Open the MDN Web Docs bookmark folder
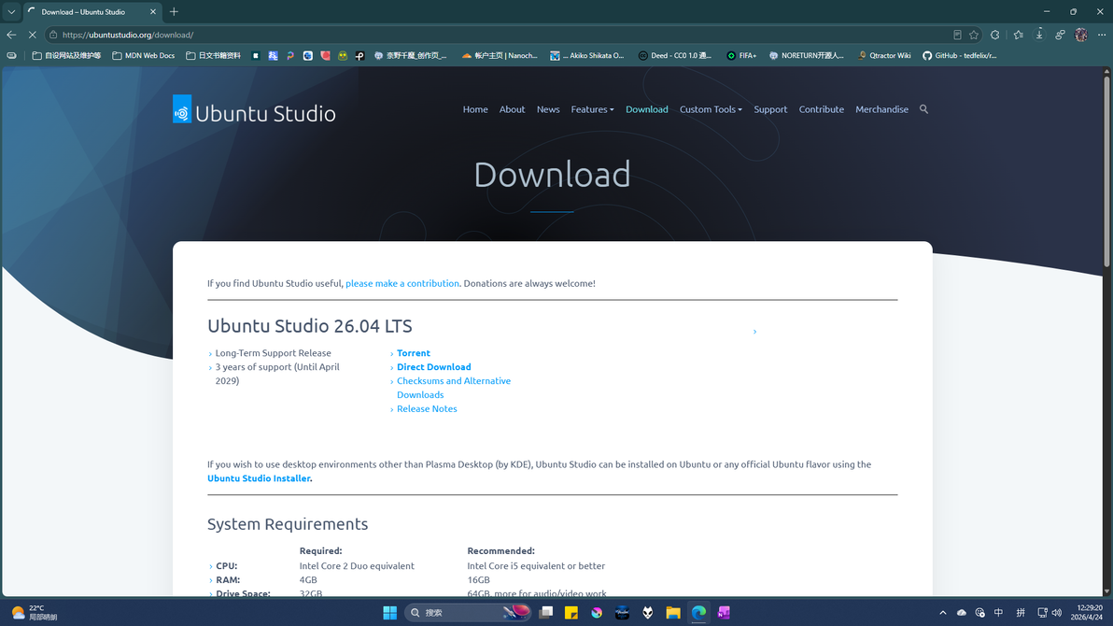Viewport: 1113px width, 626px height. point(144,55)
